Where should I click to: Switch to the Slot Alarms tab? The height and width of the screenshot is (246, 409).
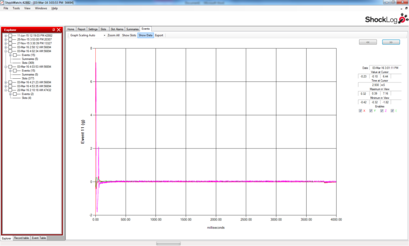click(x=117, y=29)
